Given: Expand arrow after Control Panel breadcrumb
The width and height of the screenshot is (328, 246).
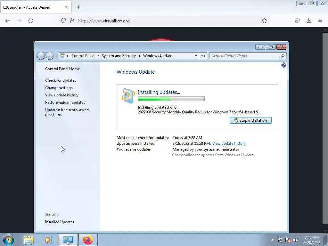Looking at the screenshot, I should 98,56.
